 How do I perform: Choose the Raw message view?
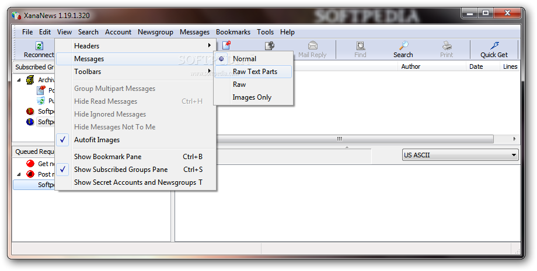tap(253, 85)
